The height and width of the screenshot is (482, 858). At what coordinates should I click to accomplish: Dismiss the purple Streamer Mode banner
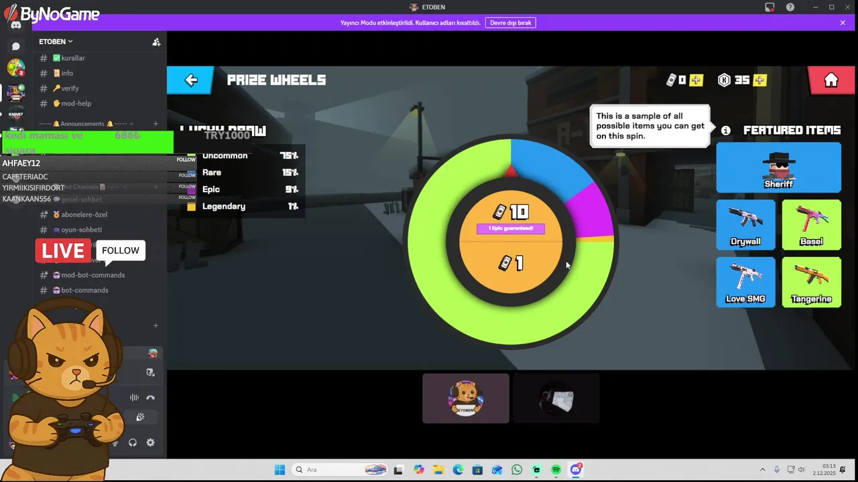click(x=843, y=23)
